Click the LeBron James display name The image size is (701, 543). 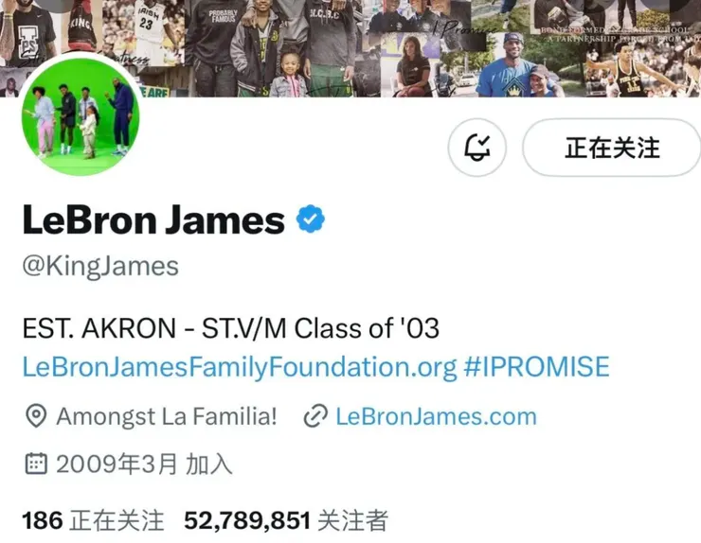(x=153, y=219)
